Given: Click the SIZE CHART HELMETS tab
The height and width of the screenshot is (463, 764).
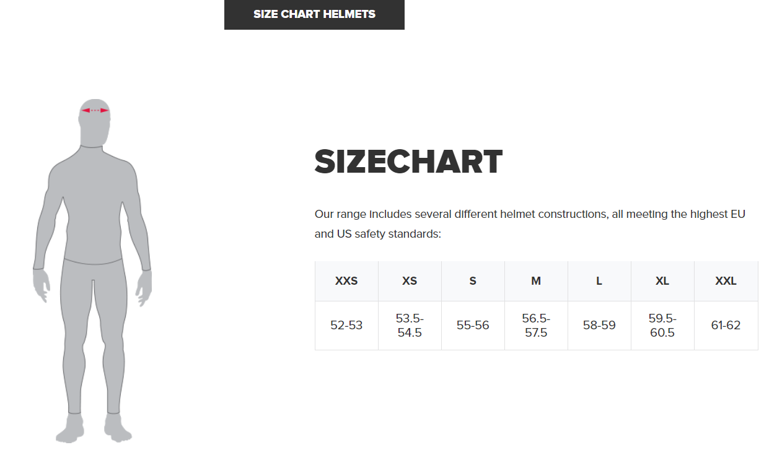Looking at the screenshot, I should pos(314,14).
